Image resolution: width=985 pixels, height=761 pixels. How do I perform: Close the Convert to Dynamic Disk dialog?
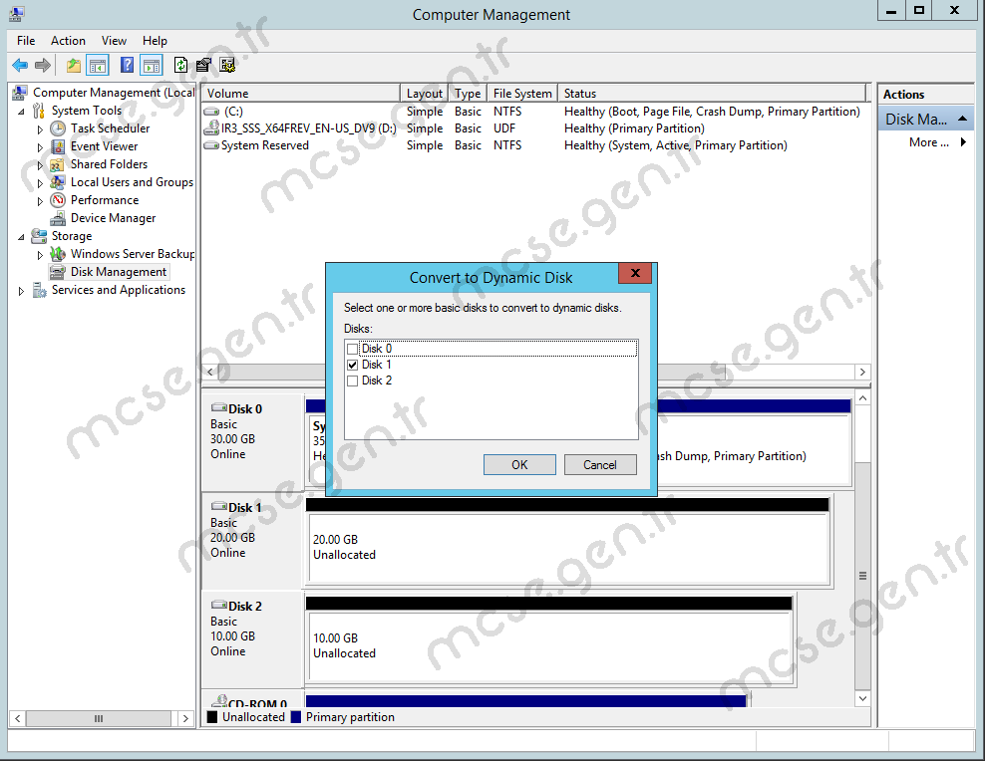coord(635,273)
